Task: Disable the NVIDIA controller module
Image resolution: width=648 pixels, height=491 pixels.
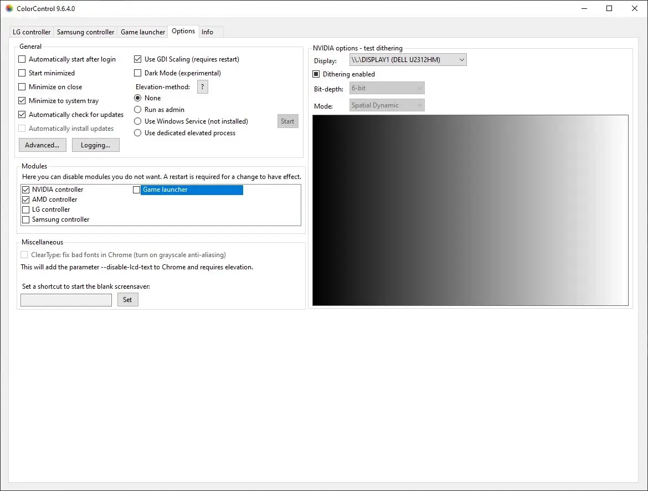Action: (x=25, y=189)
